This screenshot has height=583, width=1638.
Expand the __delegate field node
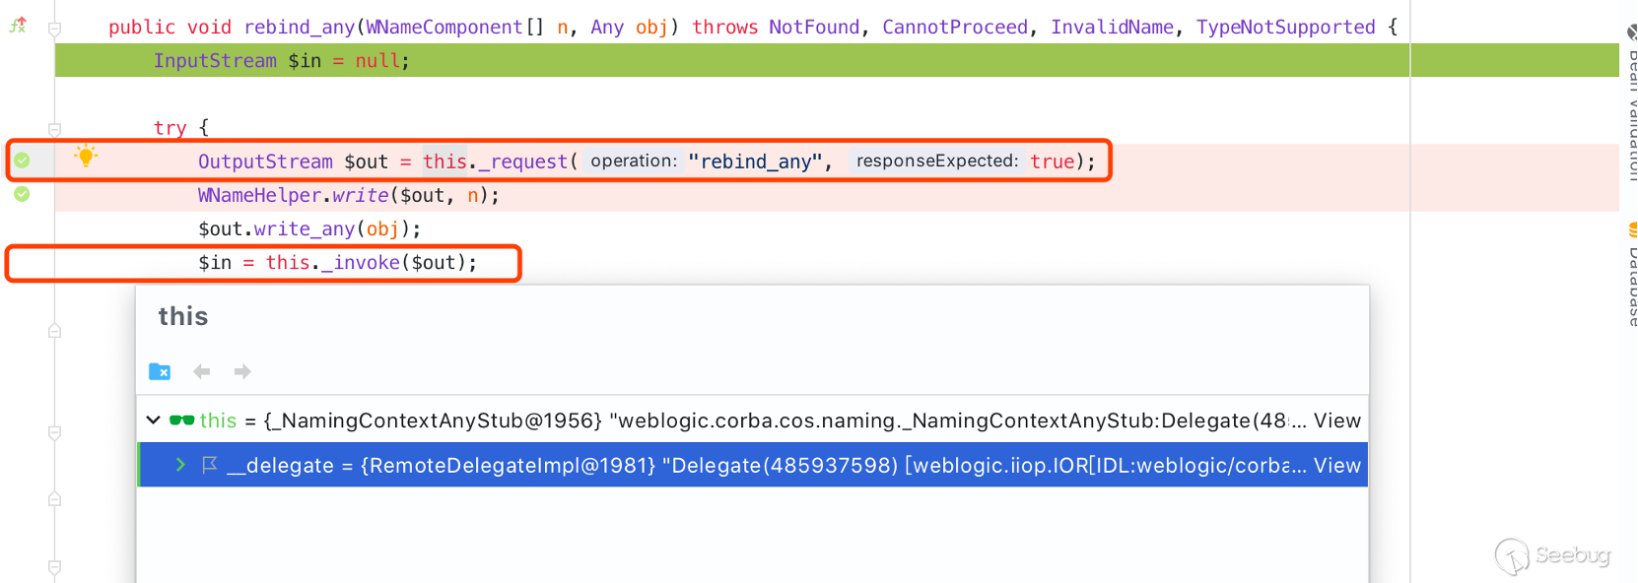pyautogui.click(x=180, y=465)
